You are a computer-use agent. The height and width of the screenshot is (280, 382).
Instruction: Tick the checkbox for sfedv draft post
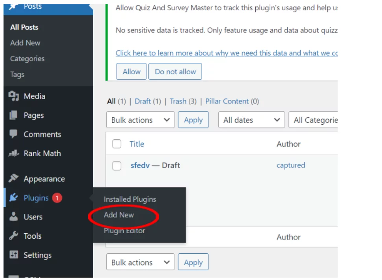(117, 166)
